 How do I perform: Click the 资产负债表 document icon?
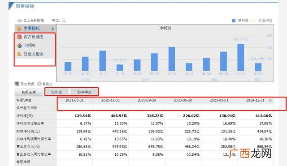click(x=19, y=37)
